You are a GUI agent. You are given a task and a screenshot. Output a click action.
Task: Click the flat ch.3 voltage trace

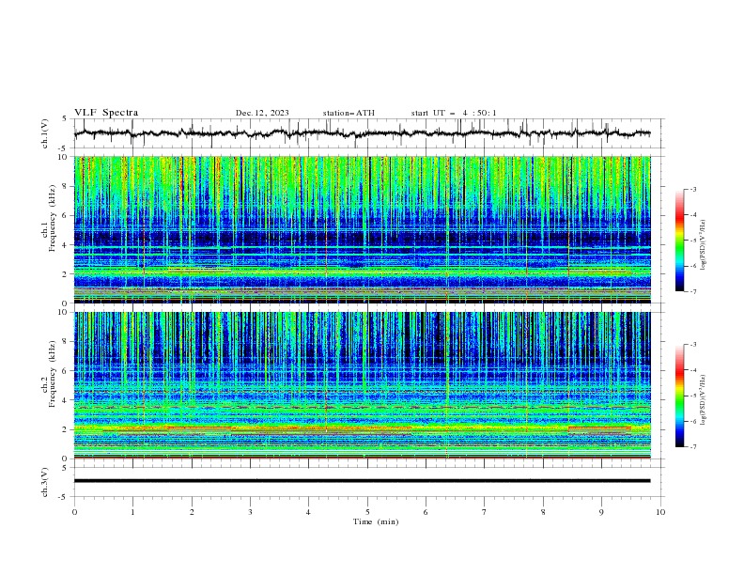[x=362, y=481]
